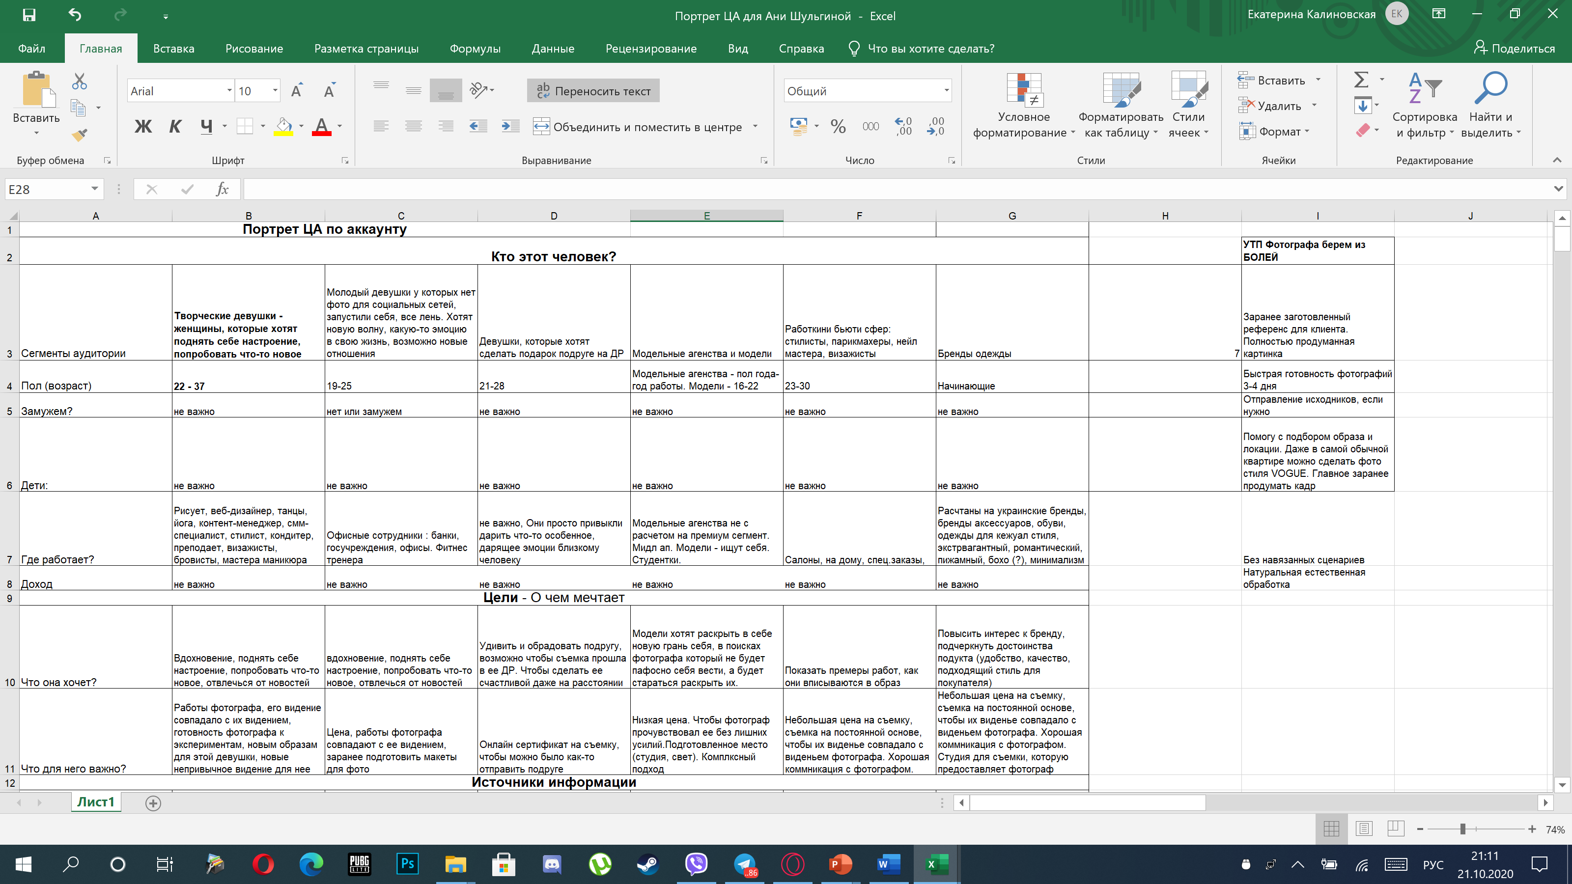Toggle bold formatting Ж
The width and height of the screenshot is (1572, 884).
tap(143, 126)
